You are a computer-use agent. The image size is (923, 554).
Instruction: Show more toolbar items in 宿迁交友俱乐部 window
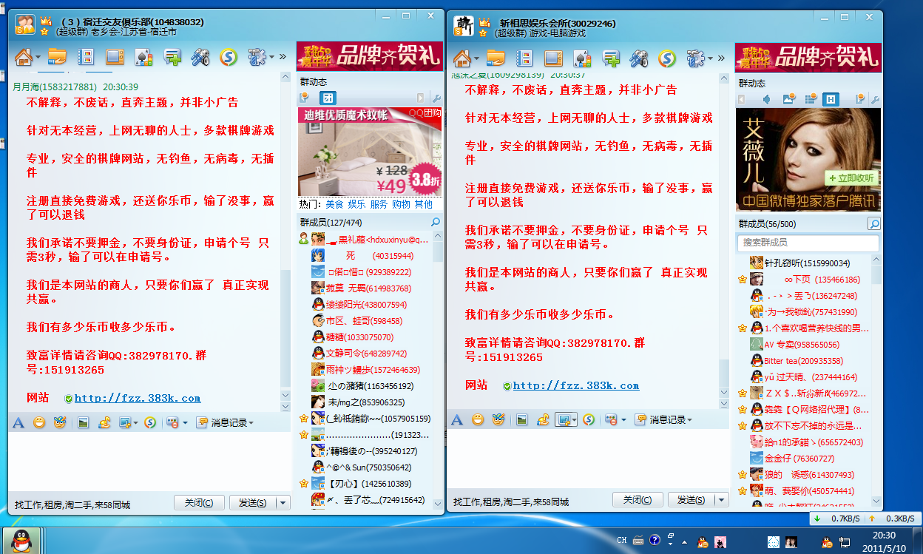[x=283, y=57]
